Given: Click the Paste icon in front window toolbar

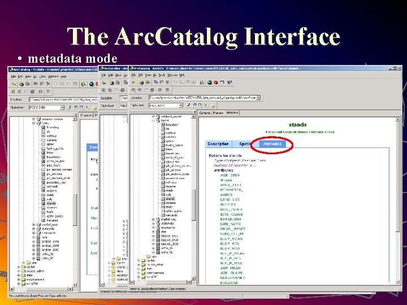Looking at the screenshot, I should coord(162,82).
